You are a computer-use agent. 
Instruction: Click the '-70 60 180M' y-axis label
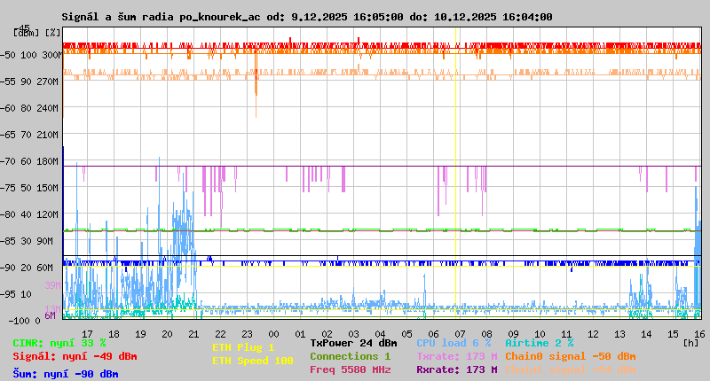[x=29, y=161]
